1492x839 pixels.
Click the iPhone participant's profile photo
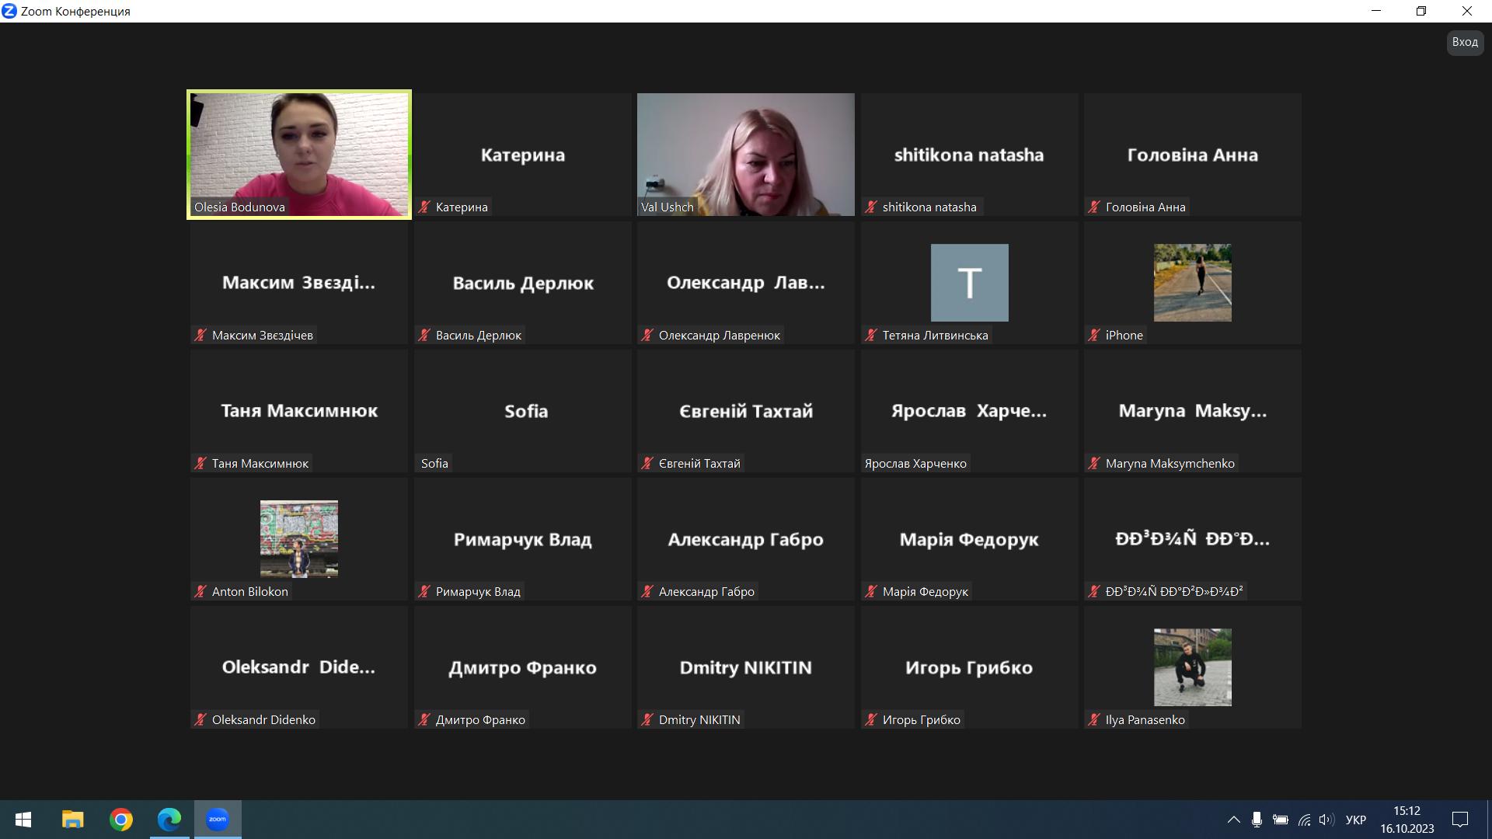pos(1192,283)
